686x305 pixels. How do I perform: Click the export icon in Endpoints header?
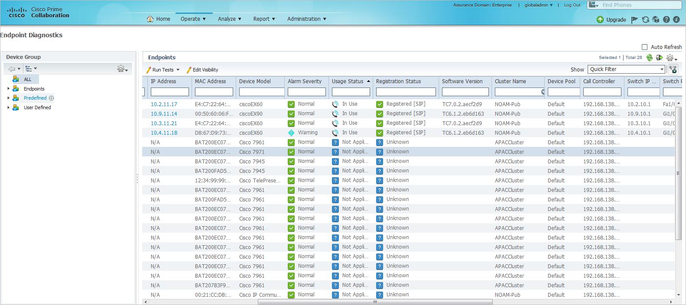(x=660, y=58)
